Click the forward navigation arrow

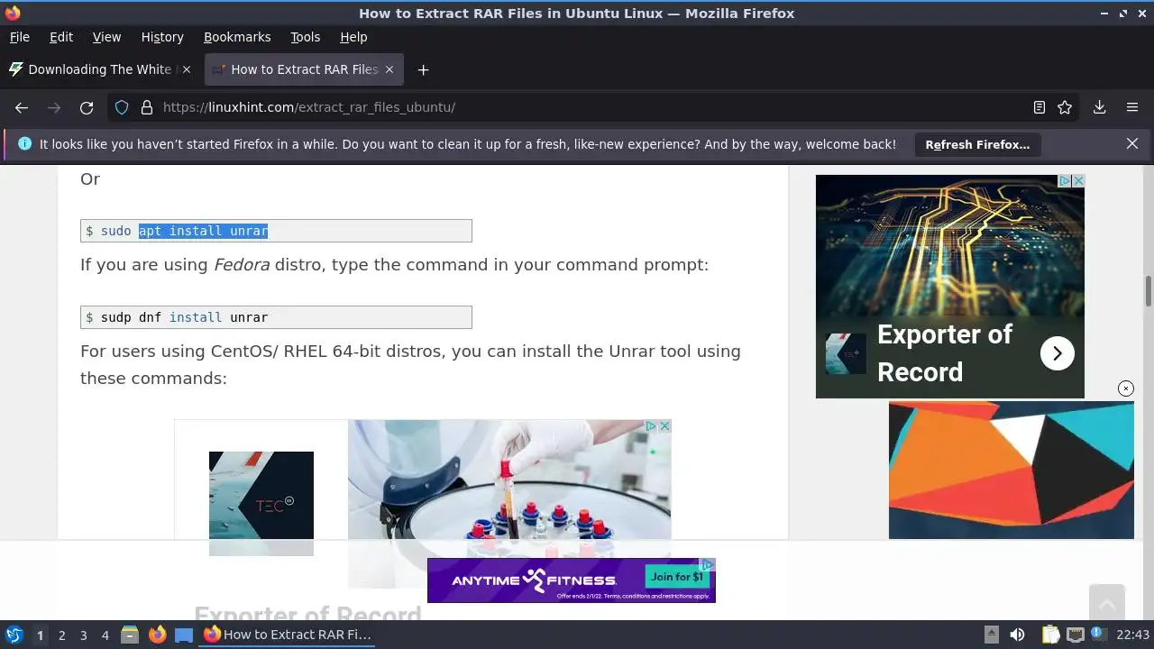(x=54, y=107)
